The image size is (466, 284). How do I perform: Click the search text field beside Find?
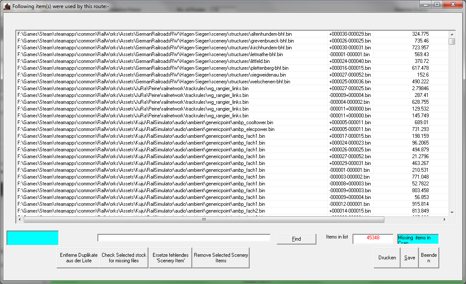coord(184,238)
